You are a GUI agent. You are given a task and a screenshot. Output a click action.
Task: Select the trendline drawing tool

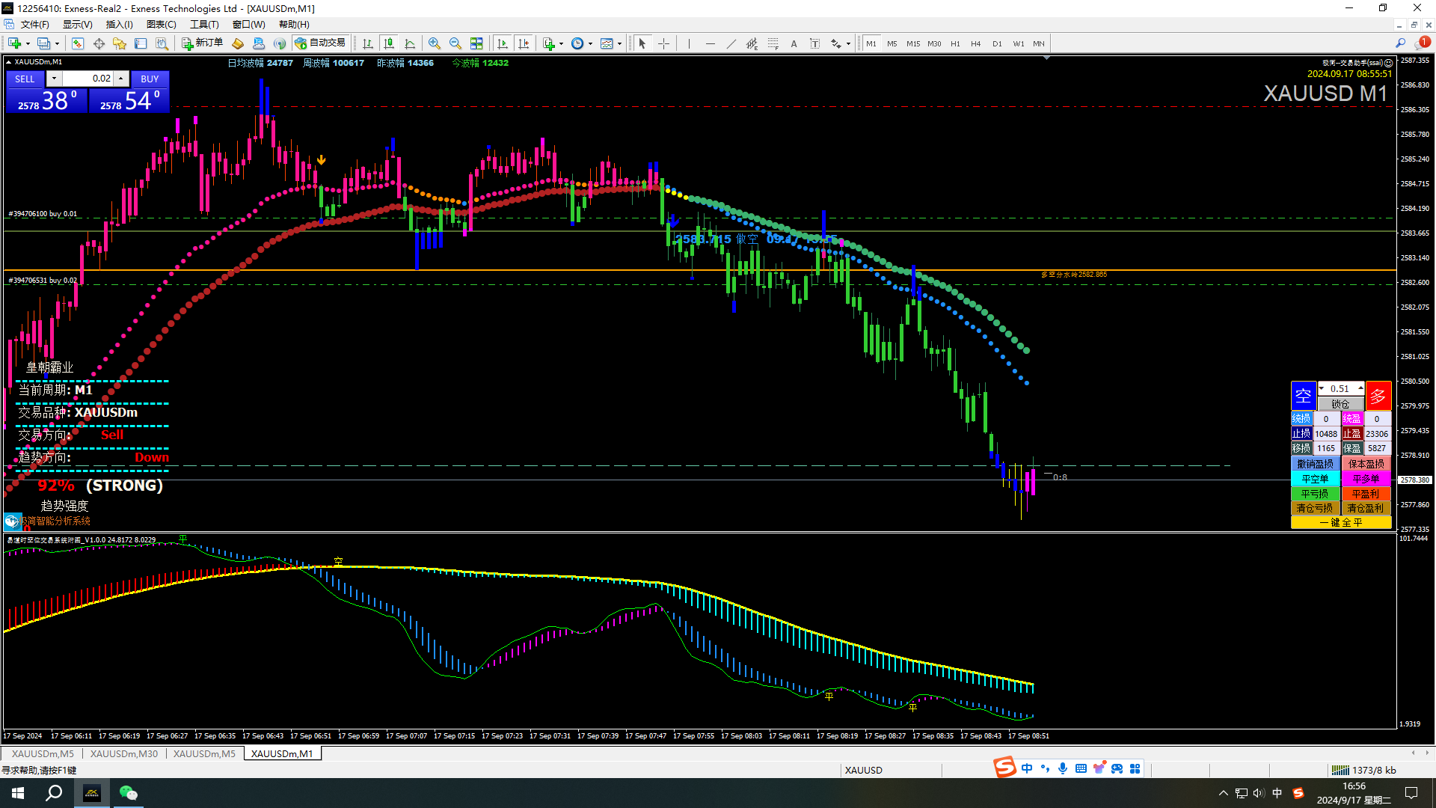(731, 43)
